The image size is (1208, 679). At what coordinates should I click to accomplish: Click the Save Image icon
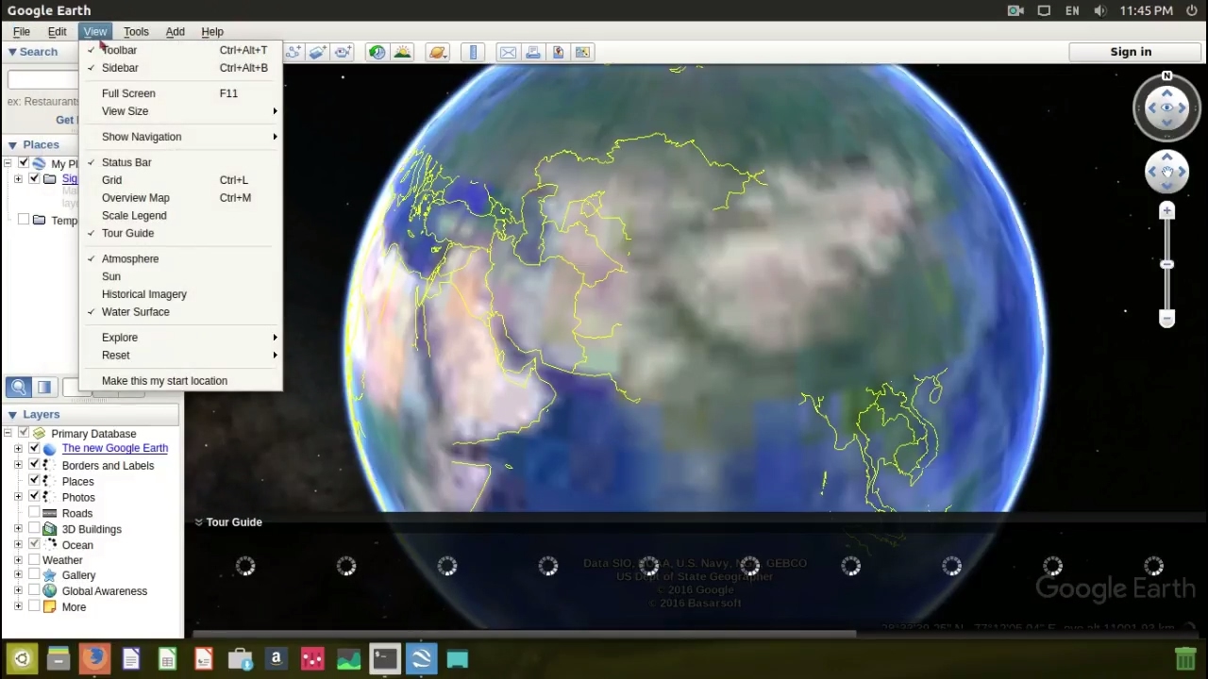click(x=558, y=52)
